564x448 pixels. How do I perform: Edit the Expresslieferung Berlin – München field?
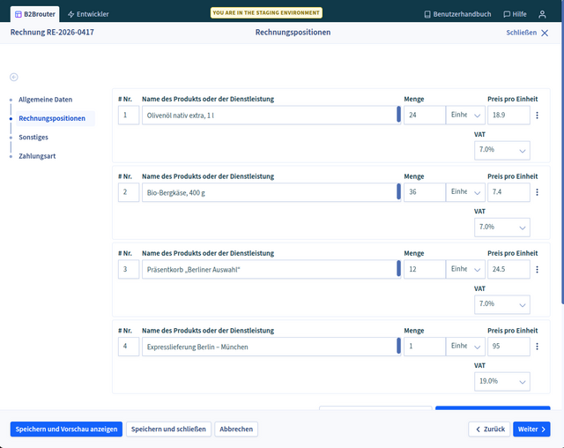(x=271, y=347)
